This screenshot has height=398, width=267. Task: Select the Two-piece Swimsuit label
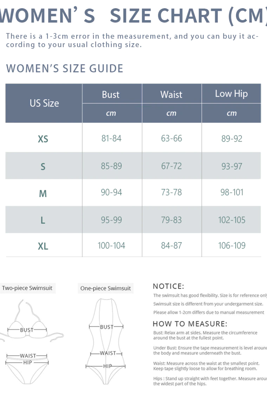click(x=27, y=288)
